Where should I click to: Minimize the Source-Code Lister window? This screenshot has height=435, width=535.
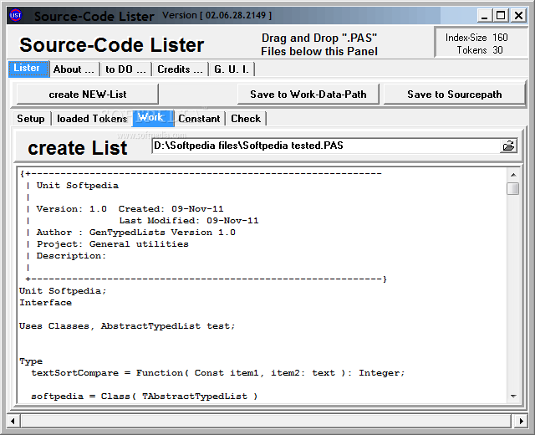coord(484,16)
